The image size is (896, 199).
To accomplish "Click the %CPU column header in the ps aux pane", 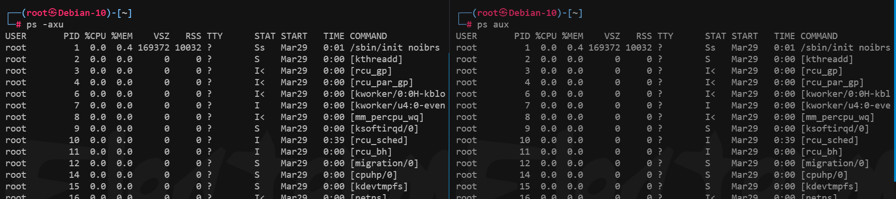I will click(546, 36).
